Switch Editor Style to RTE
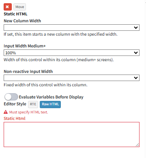The height and width of the screenshot is (158, 146). [33, 104]
